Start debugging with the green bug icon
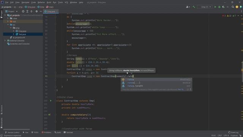243x137 pixels. click(x=219, y=7)
